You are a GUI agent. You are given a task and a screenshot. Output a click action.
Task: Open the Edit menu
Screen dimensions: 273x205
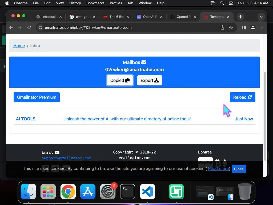47,3
